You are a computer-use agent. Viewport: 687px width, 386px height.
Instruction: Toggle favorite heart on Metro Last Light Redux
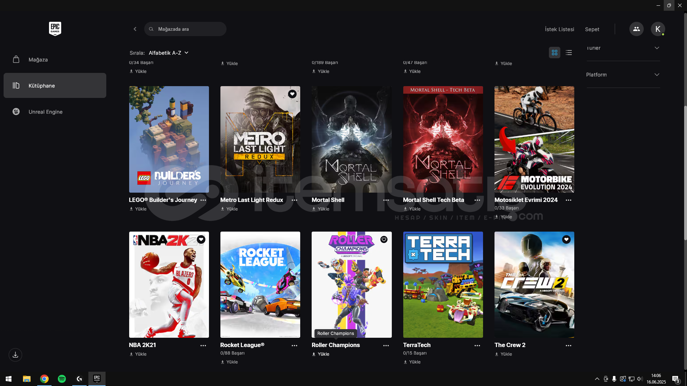coord(292,94)
